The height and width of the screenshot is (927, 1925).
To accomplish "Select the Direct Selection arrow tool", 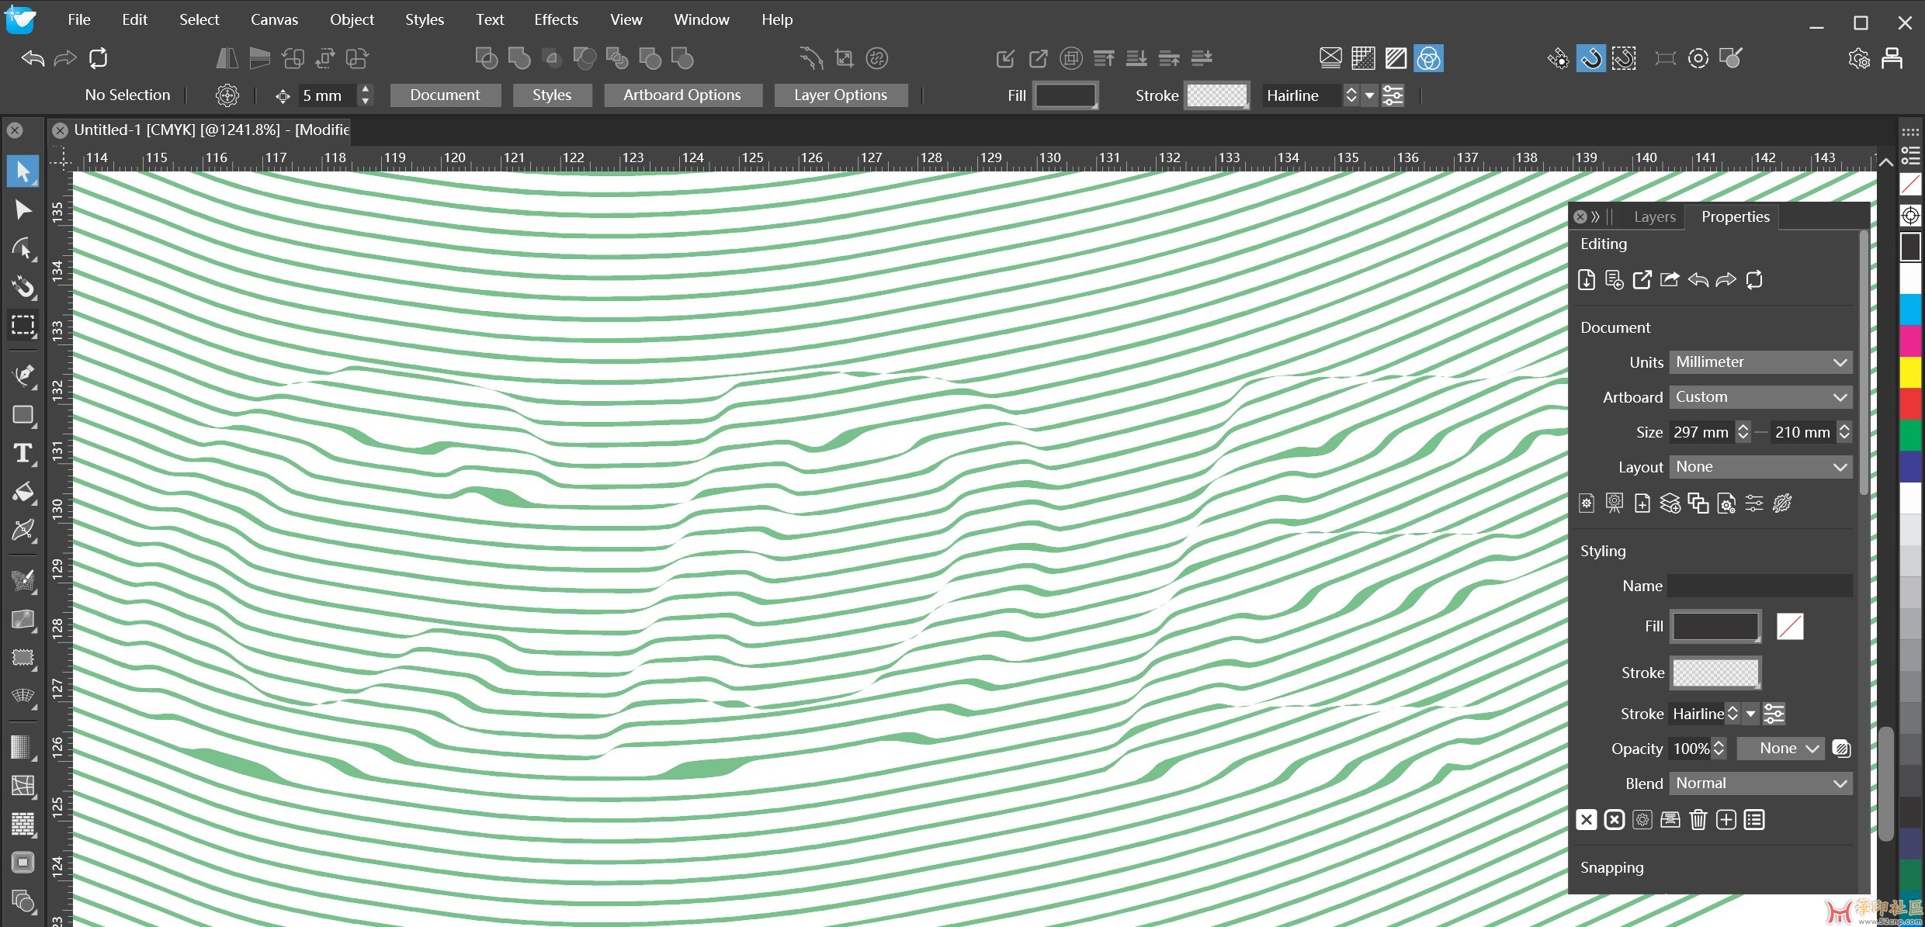I will click(x=23, y=209).
